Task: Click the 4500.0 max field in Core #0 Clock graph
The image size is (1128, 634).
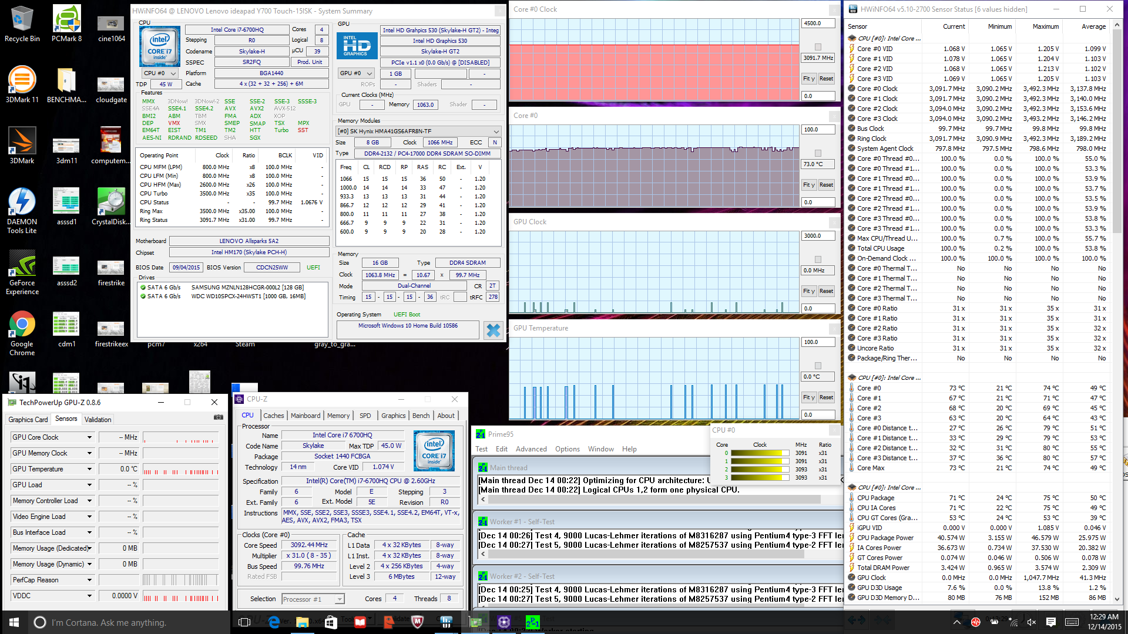Action: pos(818,23)
